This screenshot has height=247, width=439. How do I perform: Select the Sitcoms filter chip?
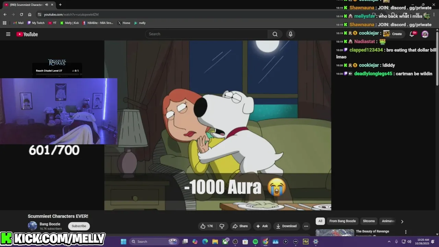tap(369, 221)
